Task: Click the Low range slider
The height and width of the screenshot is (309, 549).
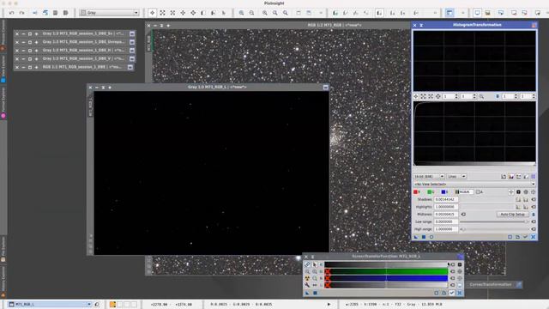Action: (x=494, y=221)
